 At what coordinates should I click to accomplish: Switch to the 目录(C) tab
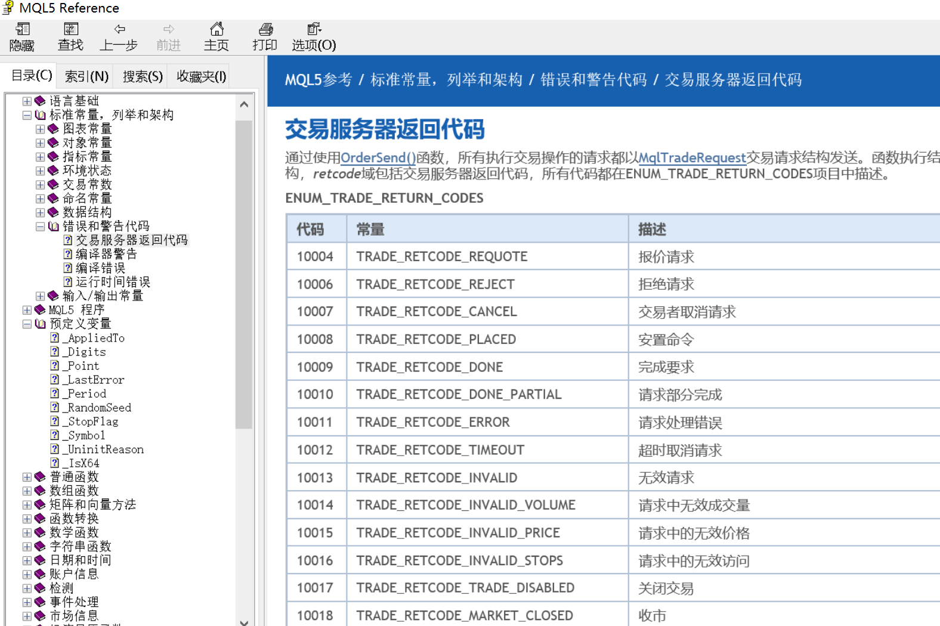[x=32, y=76]
